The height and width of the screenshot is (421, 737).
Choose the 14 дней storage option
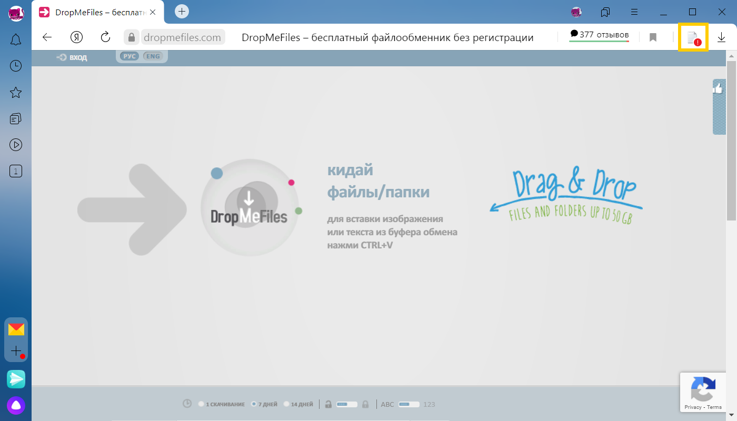286,404
